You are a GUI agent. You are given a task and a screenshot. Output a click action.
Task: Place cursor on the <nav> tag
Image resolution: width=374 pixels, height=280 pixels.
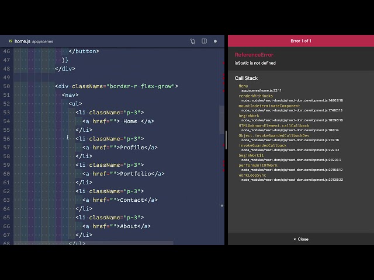click(70, 95)
